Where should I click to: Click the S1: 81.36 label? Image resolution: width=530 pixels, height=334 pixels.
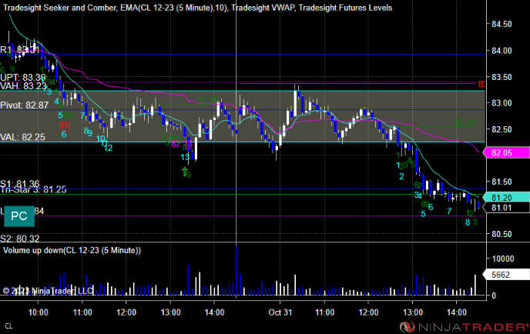pos(20,183)
